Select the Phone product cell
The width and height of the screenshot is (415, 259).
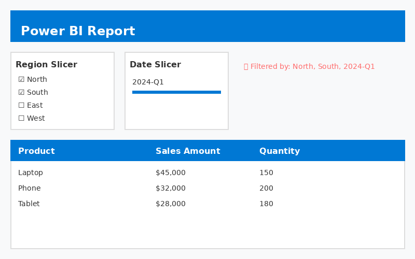[29, 188]
